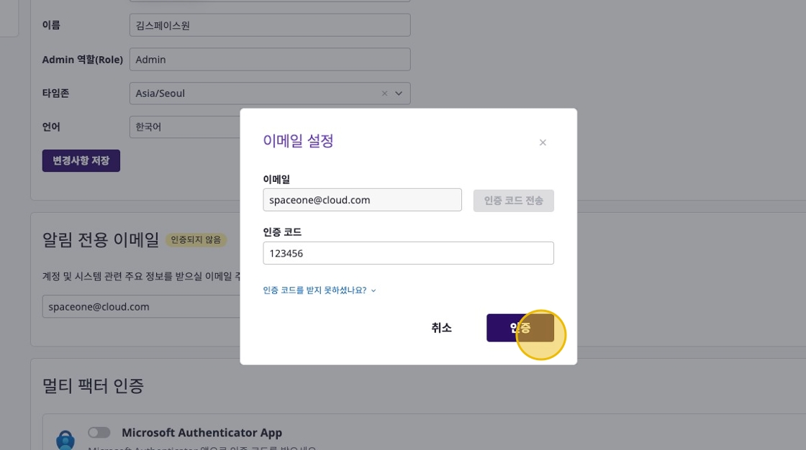The image size is (806, 450).
Task: Focus the 인증 코드 field containing 123456
Action: [x=408, y=253]
